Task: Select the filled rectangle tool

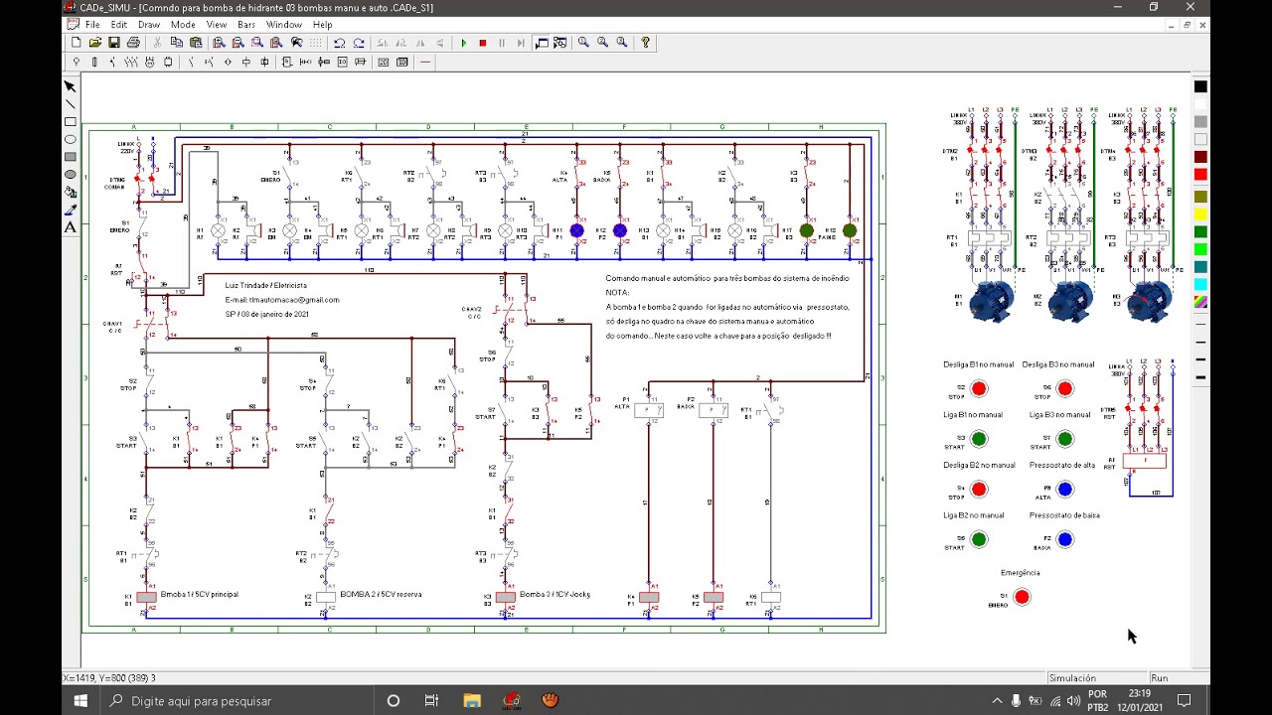Action: click(x=70, y=157)
